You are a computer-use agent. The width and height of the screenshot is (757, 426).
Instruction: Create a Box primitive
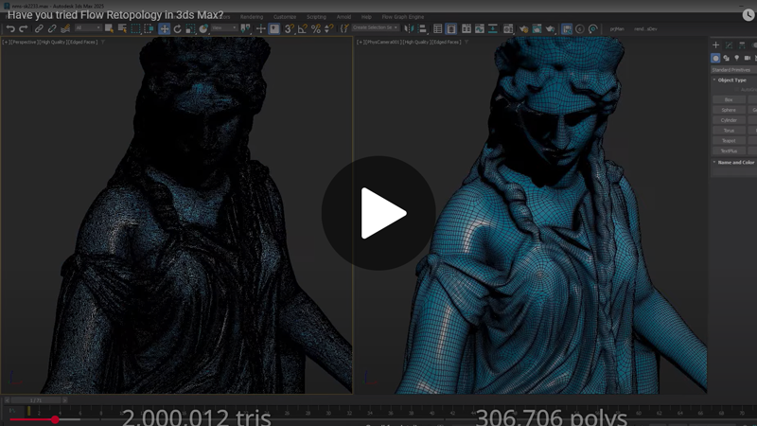(729, 99)
